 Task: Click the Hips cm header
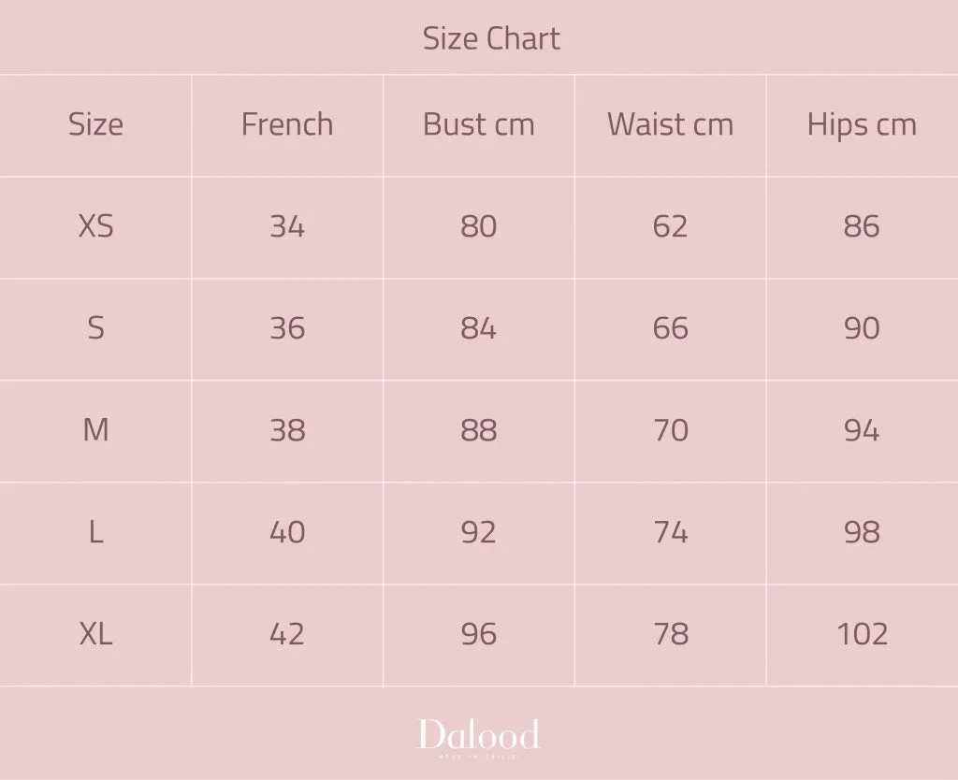click(x=862, y=124)
